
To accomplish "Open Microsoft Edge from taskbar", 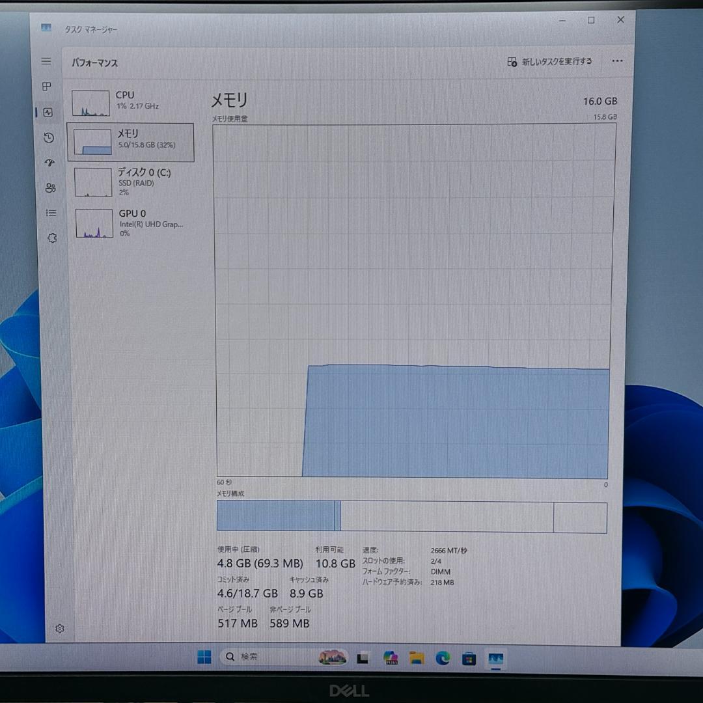I will coord(443,658).
